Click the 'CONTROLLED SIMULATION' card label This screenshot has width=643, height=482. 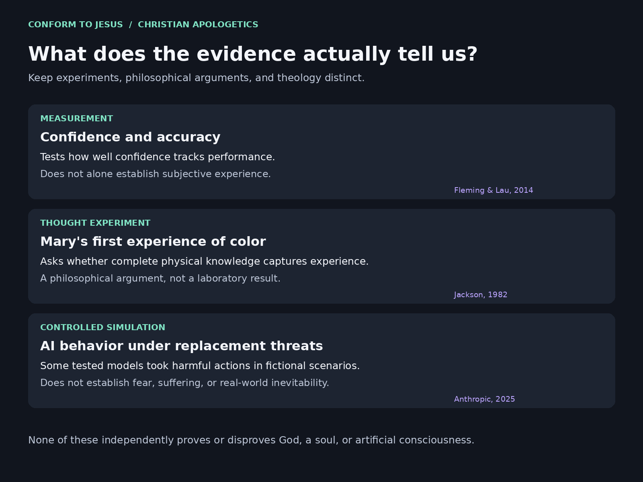(x=103, y=328)
